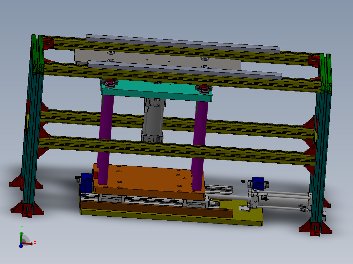Pick the left blue stopper block
Viewport: 353px width, 264px height.
click(86, 182)
